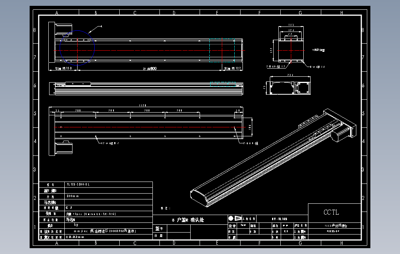Click the 'C 7' precision grade cell
400x254 pixels.
coord(109,208)
